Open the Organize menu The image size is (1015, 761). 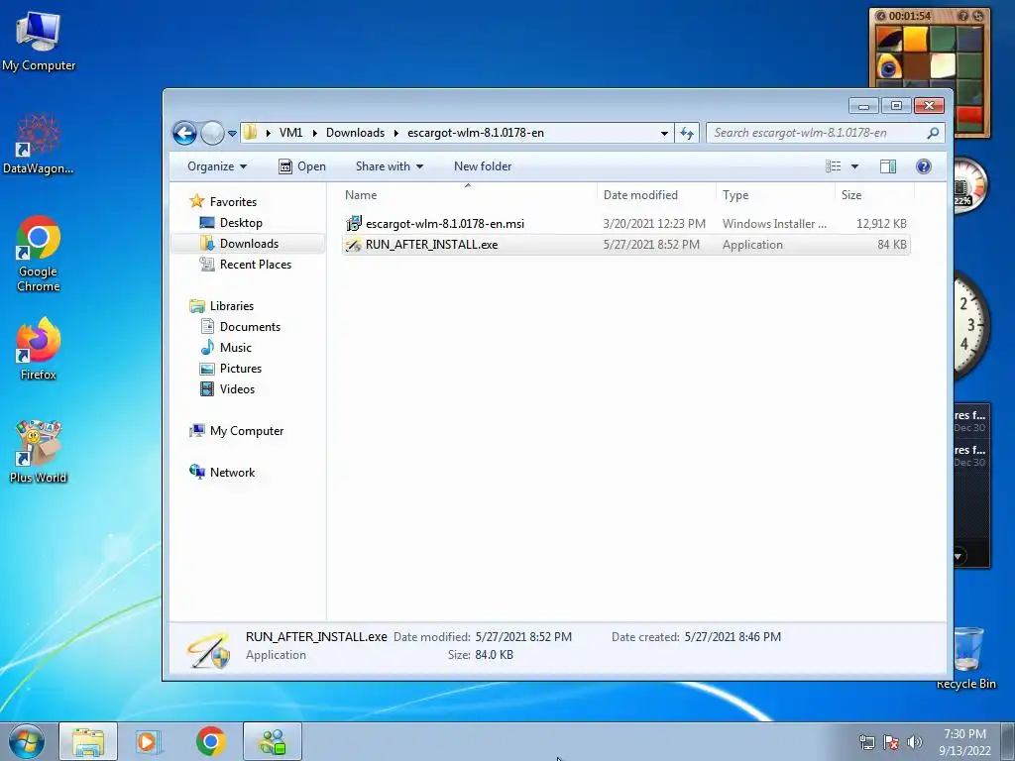[x=217, y=166]
